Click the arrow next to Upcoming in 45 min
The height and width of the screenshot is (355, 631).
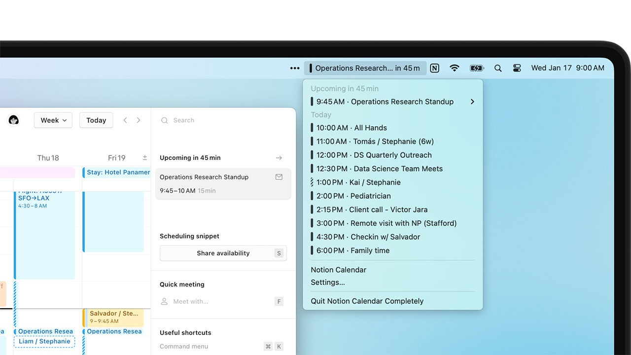pos(279,158)
